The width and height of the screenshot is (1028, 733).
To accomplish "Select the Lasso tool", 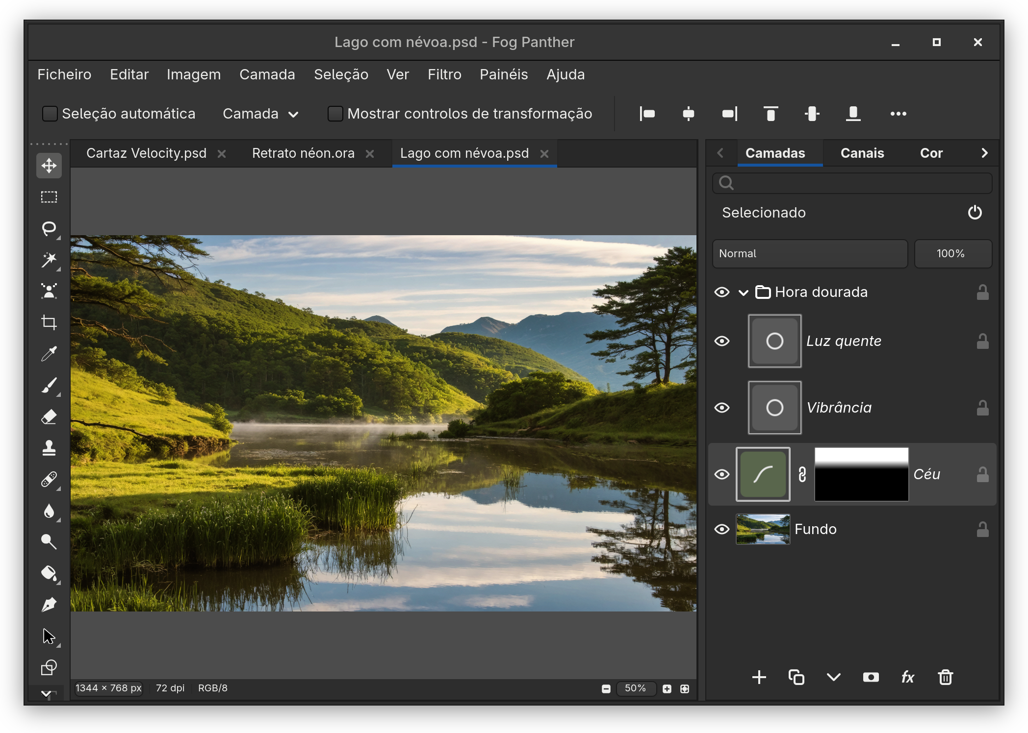I will [49, 228].
